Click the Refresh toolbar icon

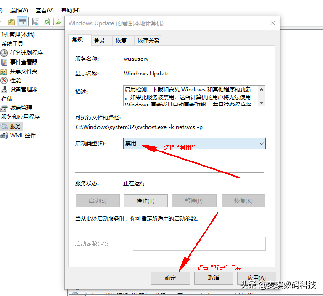click(47, 22)
